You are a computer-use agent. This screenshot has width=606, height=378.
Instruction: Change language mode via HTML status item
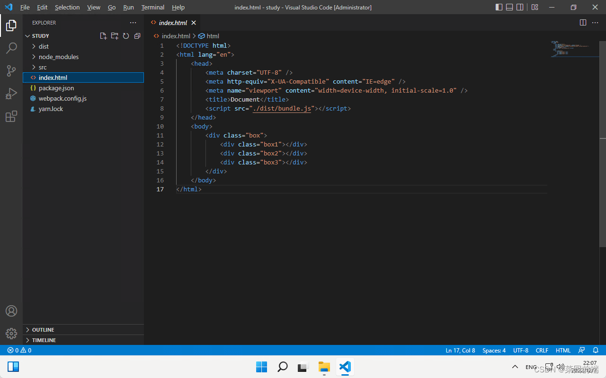563,351
